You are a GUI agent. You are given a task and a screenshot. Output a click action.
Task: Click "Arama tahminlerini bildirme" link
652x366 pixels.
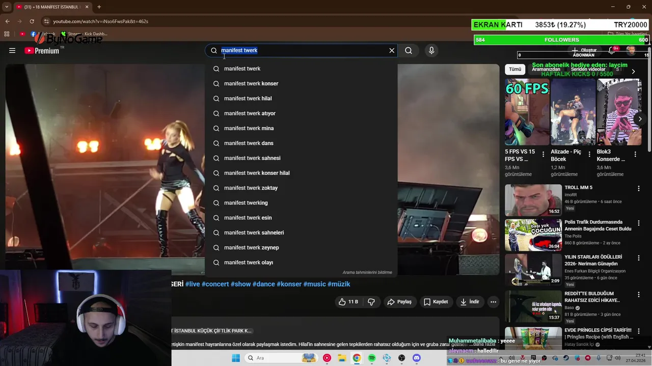(x=367, y=272)
